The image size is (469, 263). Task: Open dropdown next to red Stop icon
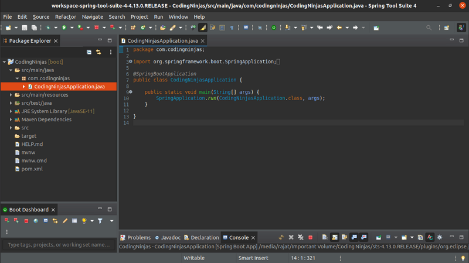tap(104, 28)
